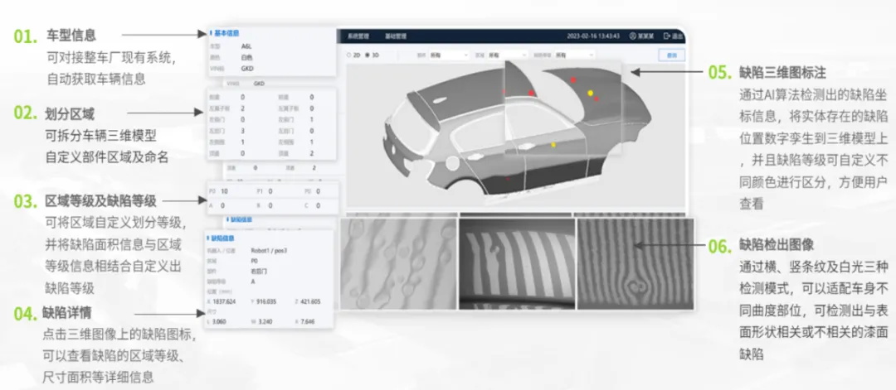Image resolution: width=896 pixels, height=390 pixels.
Task: Click the yellow defect marker on the car door
Action: [553, 145]
